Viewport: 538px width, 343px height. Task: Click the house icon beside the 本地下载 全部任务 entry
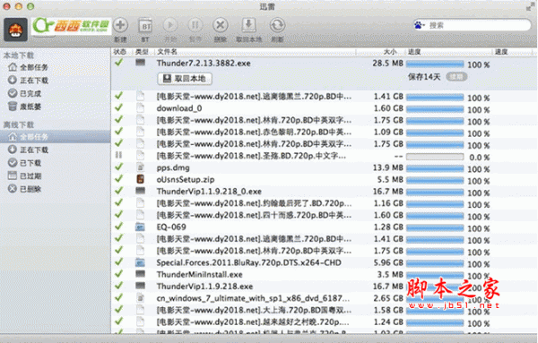pos(13,67)
